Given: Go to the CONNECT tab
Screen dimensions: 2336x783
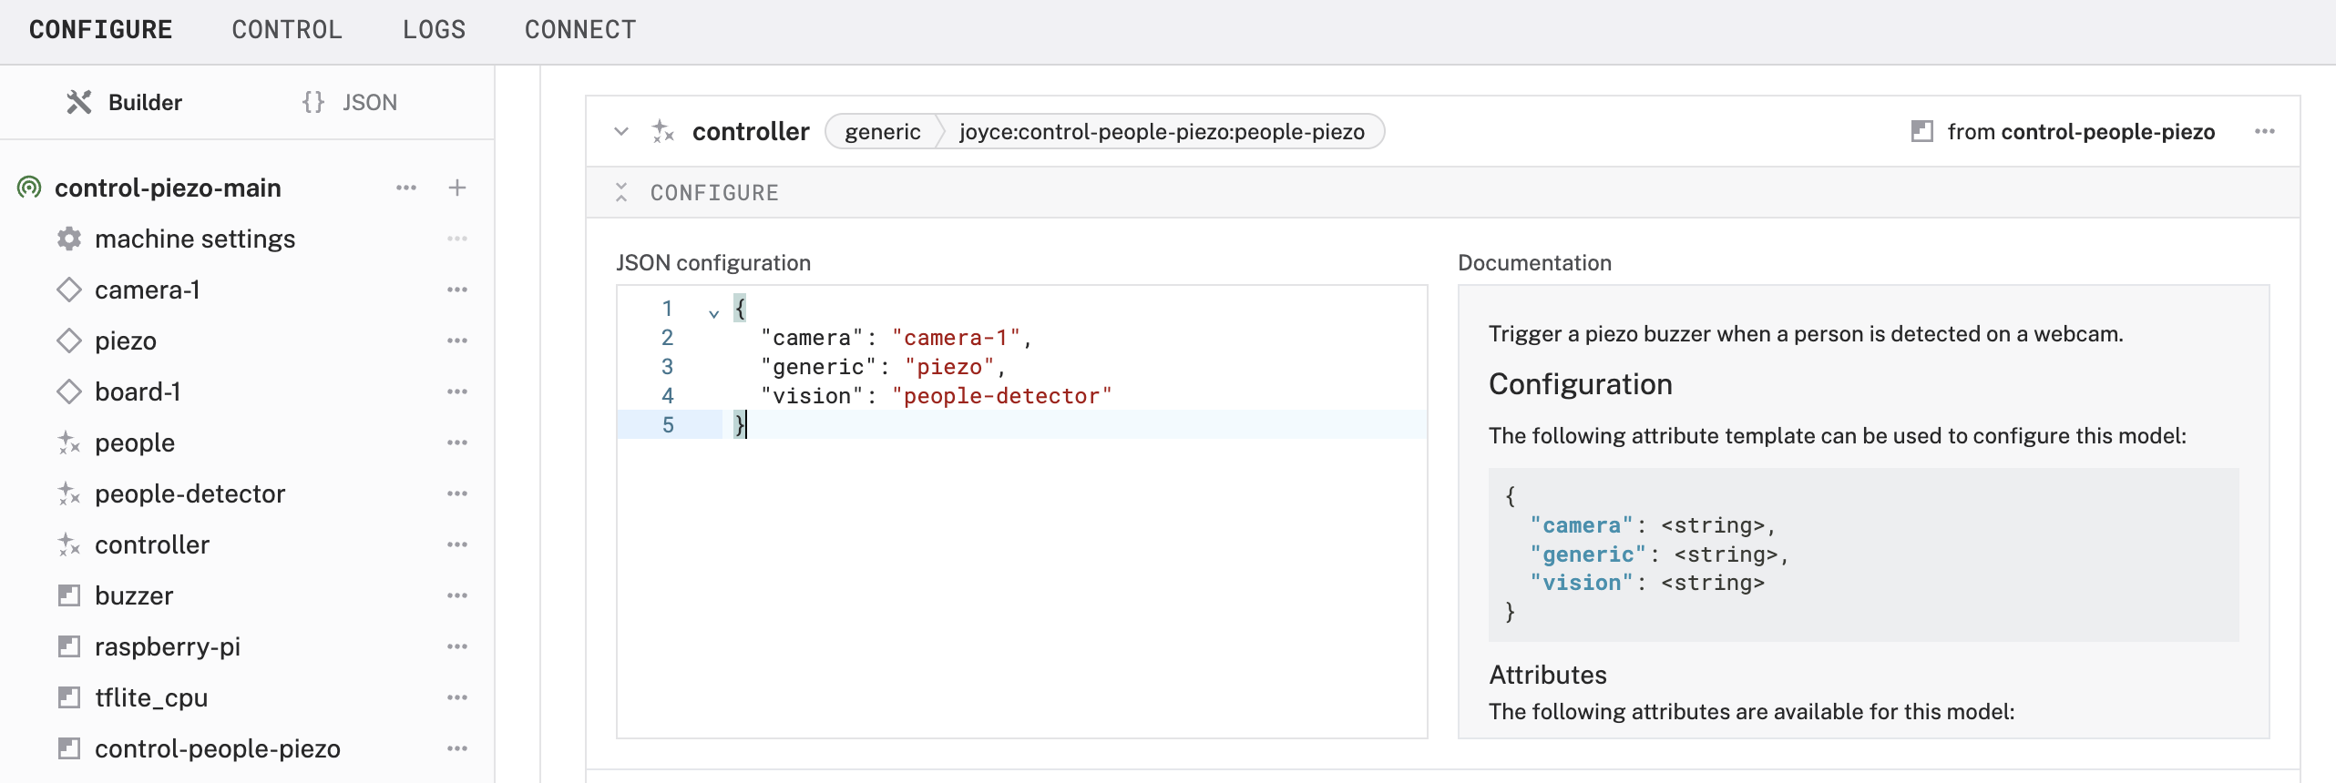Looking at the screenshot, I should pos(580,30).
